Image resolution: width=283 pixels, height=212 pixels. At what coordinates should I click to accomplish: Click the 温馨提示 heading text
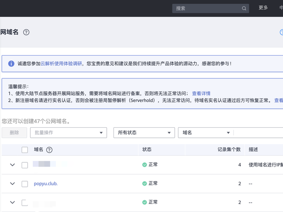coord(18,86)
